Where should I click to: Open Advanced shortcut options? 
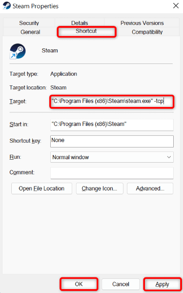tap(150, 188)
